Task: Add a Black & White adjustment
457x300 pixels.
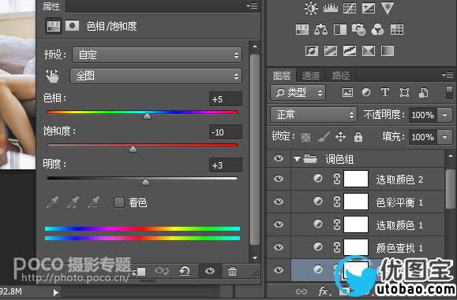Action: 340,30
